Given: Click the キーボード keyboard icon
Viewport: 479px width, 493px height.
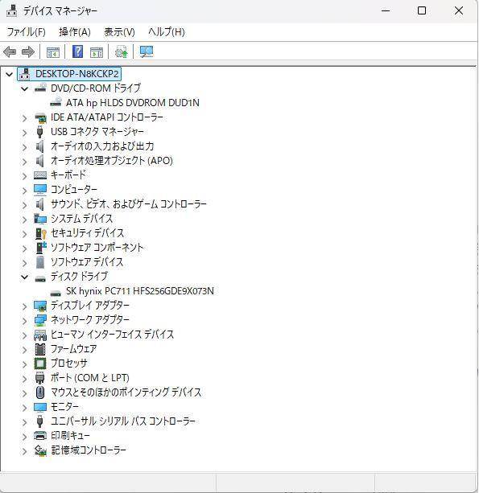Looking at the screenshot, I should click(40, 175).
